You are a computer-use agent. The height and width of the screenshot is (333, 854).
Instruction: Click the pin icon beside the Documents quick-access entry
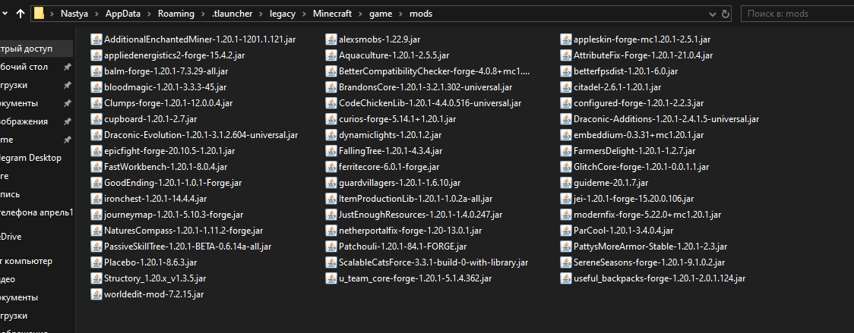pyautogui.click(x=67, y=103)
